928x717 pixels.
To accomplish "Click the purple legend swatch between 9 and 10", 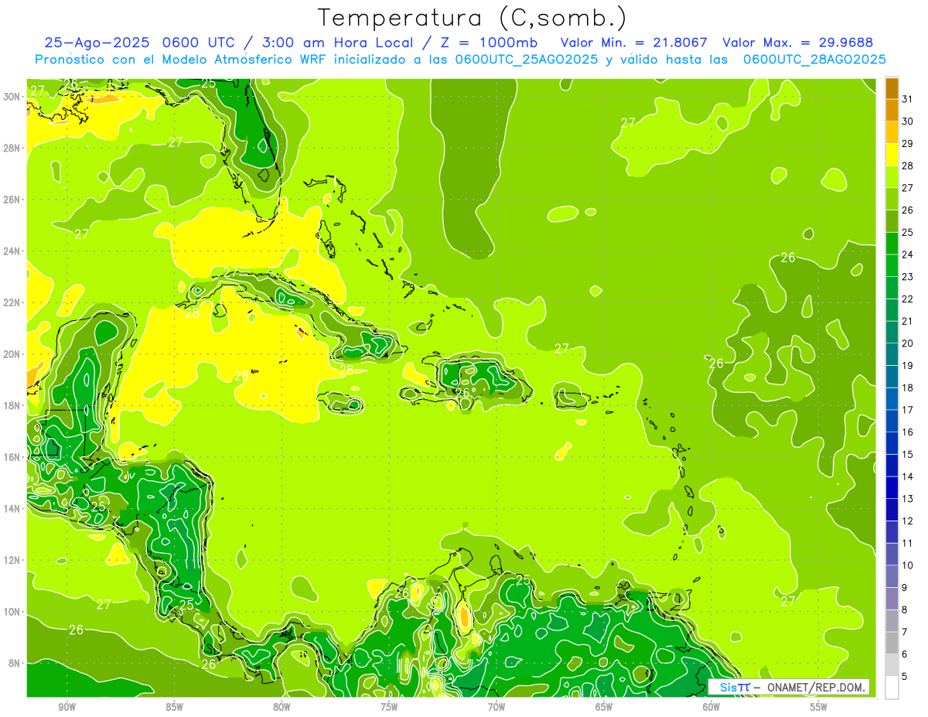I will click(x=892, y=576).
